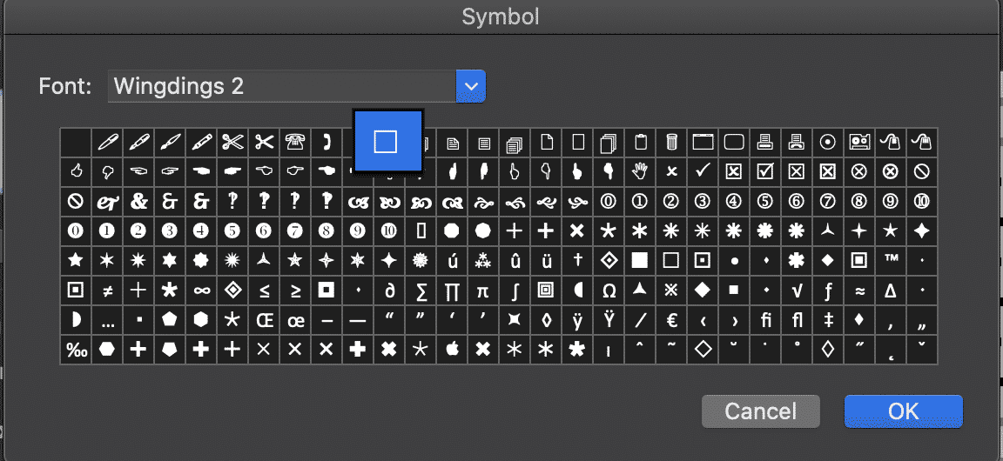
Task: Pick the trash can symbol
Action: [x=671, y=142]
